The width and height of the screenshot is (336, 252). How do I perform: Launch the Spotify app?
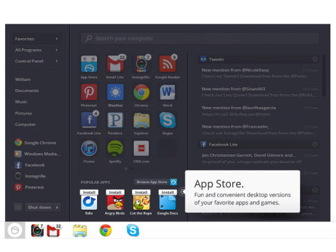[x=115, y=148]
